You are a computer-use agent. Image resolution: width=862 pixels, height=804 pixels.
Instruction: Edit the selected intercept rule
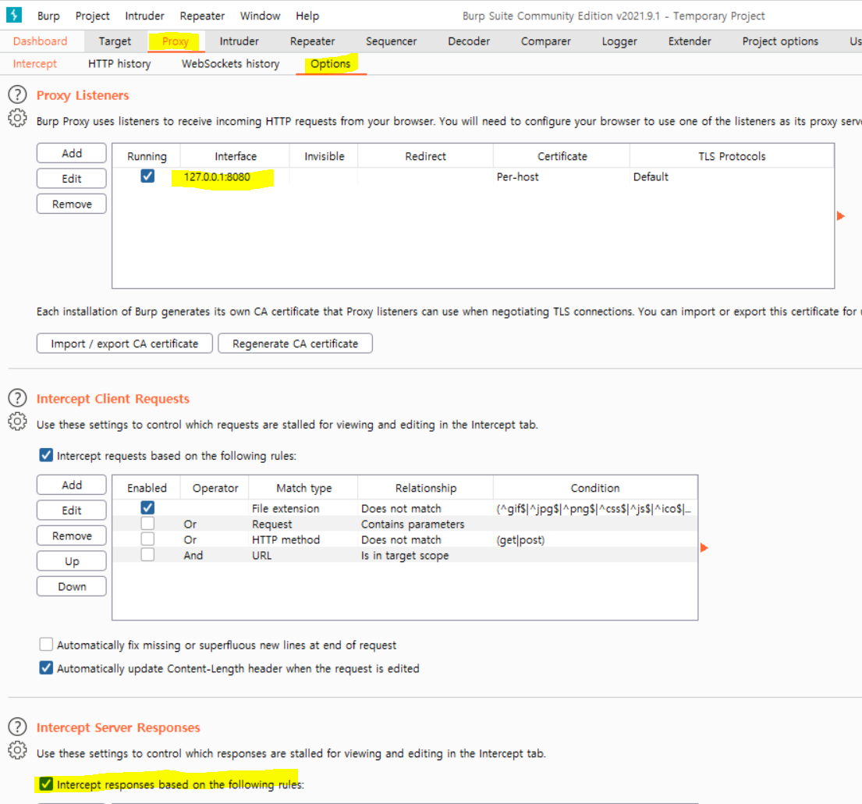coord(72,510)
